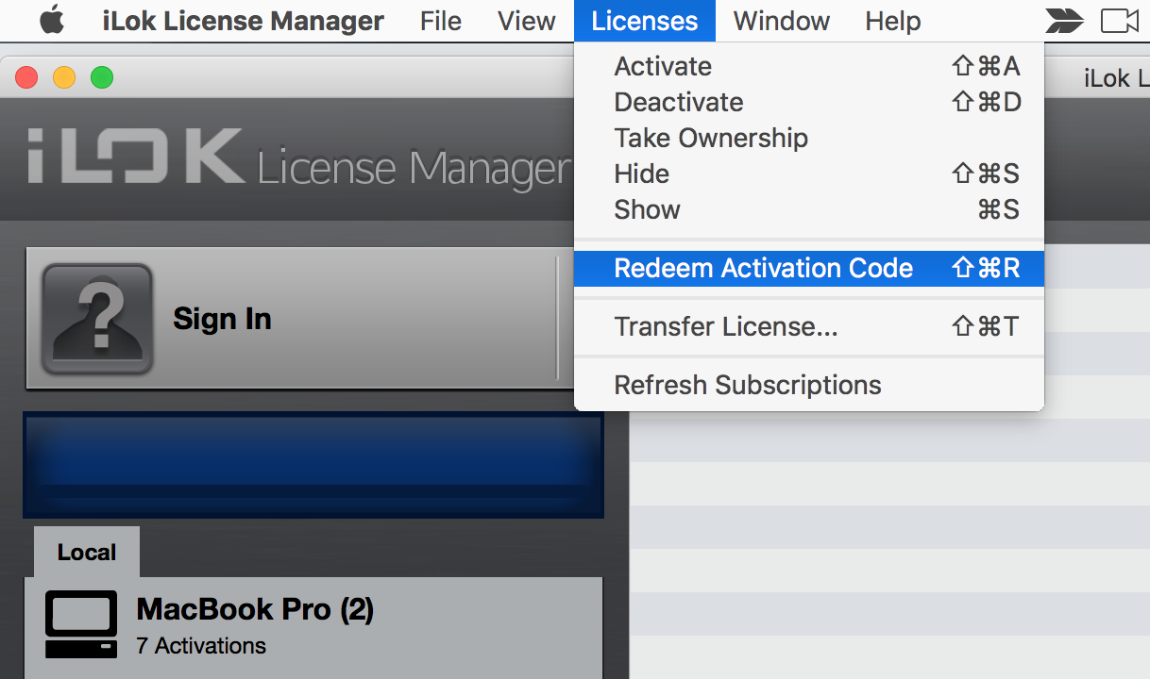Click the iLok License Manager logo
Viewport: 1150px width, 679px height.
298,158
